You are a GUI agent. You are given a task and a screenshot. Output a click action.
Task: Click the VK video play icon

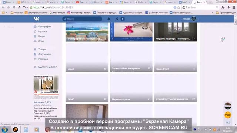tap(123, 19)
